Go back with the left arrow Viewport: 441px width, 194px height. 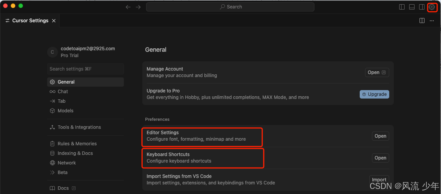128,7
